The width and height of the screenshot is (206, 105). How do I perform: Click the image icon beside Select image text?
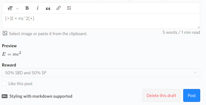pyautogui.click(x=5, y=33)
